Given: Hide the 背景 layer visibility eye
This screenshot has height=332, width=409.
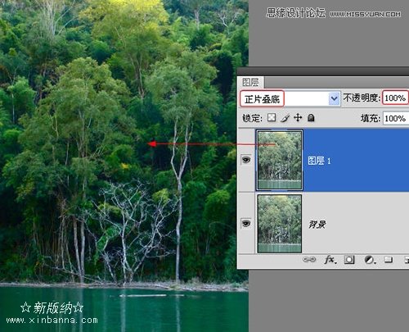Looking at the screenshot, I should 246,223.
